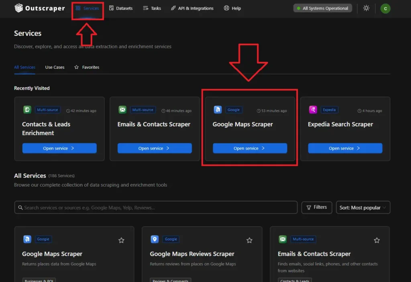Expand the All Systems Operational status
This screenshot has width=411, height=282.
[x=322, y=8]
